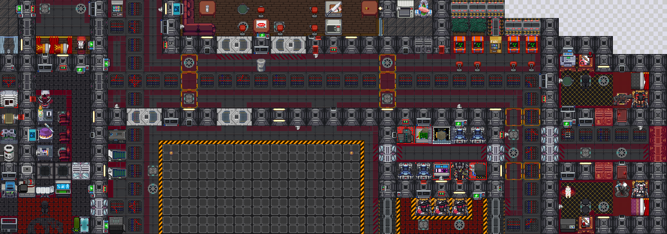Viewport: 667px width, 234px height.
Task: Click the turret next to the white figure
Action: pos(622,189)
